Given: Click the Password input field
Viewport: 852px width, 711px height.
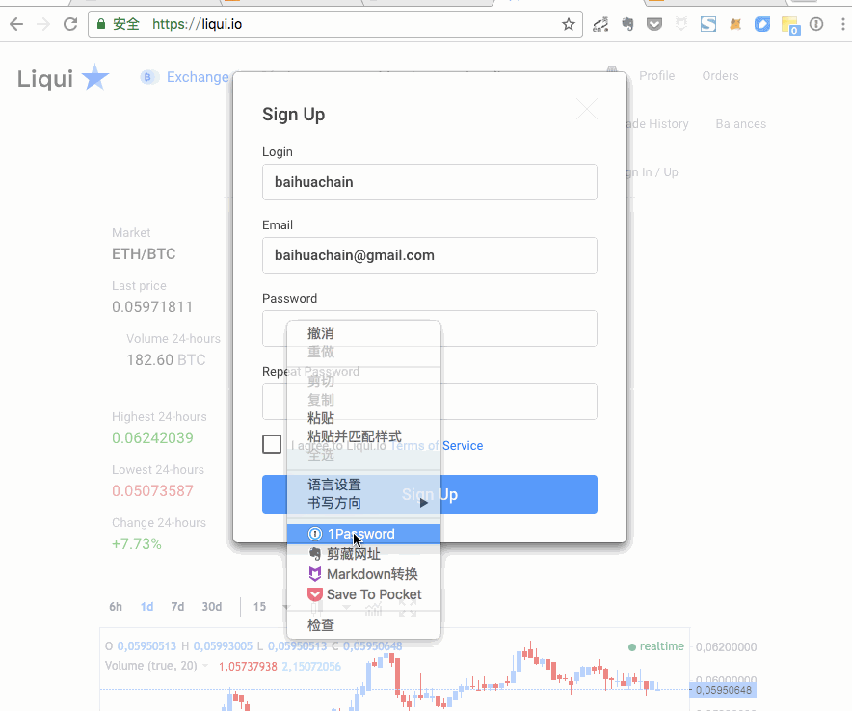Looking at the screenshot, I should [x=429, y=329].
